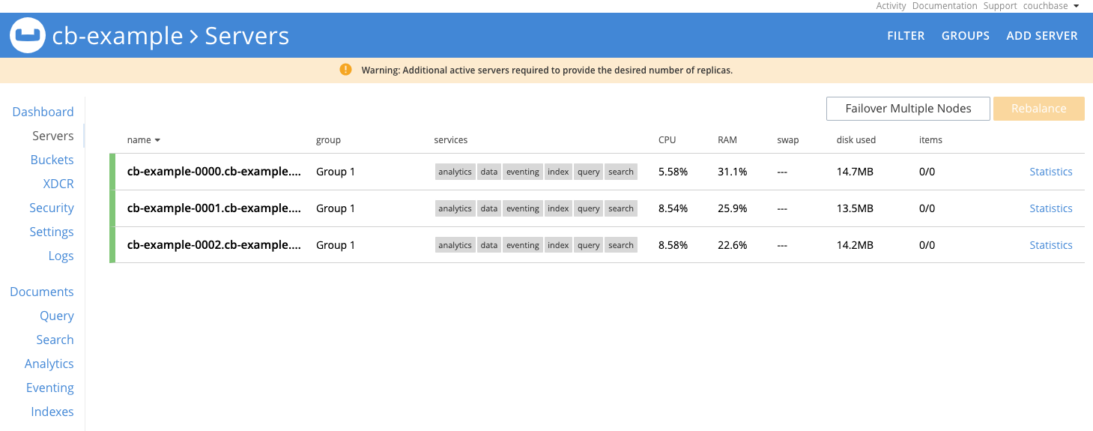Viewport: 1093px width, 431px height.
Task: Click the index tag on cb-example-0001
Action: pos(558,208)
